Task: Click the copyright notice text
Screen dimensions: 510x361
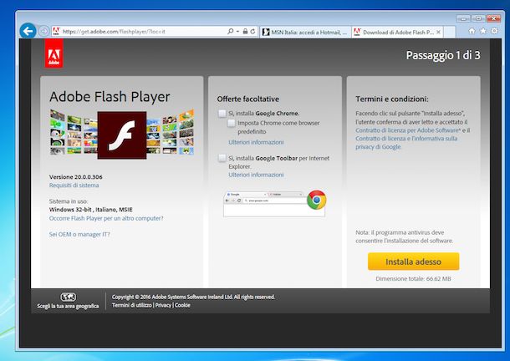Action: [193, 297]
